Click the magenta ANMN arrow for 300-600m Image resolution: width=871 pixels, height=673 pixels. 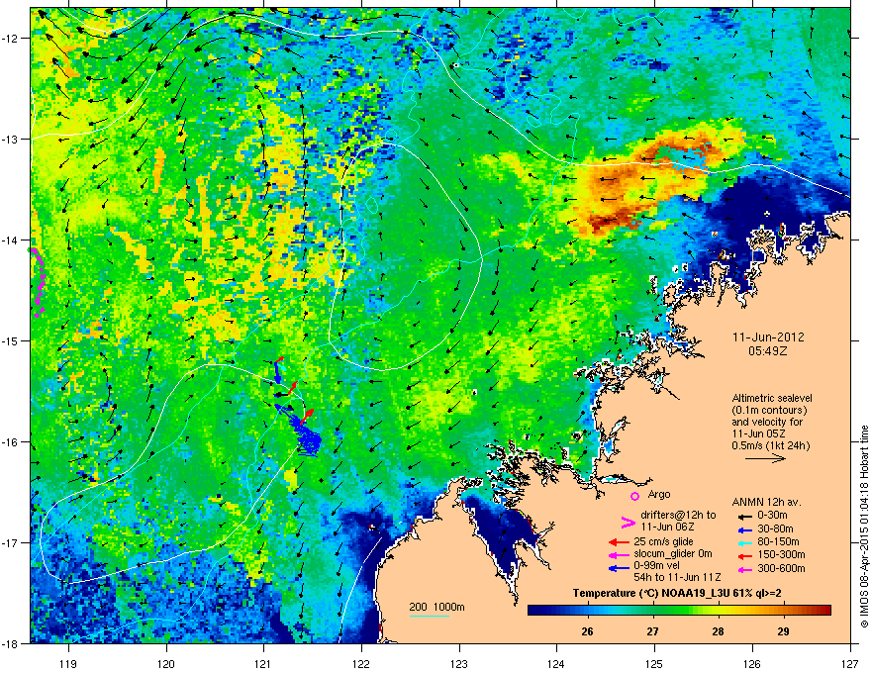pos(745,569)
